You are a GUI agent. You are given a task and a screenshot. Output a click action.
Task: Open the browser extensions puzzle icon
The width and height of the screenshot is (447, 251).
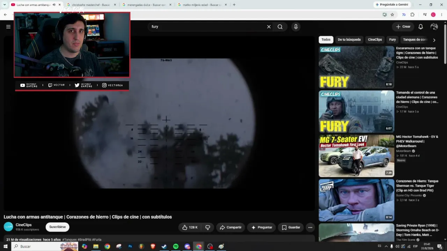click(412, 15)
